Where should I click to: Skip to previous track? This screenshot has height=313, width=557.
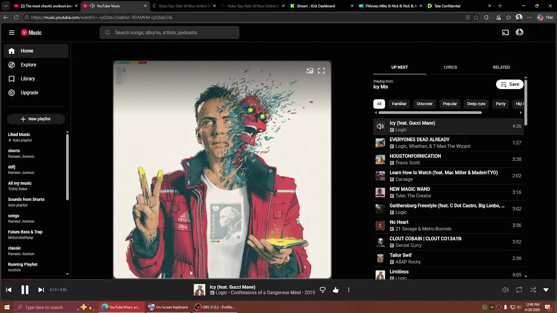click(9, 290)
